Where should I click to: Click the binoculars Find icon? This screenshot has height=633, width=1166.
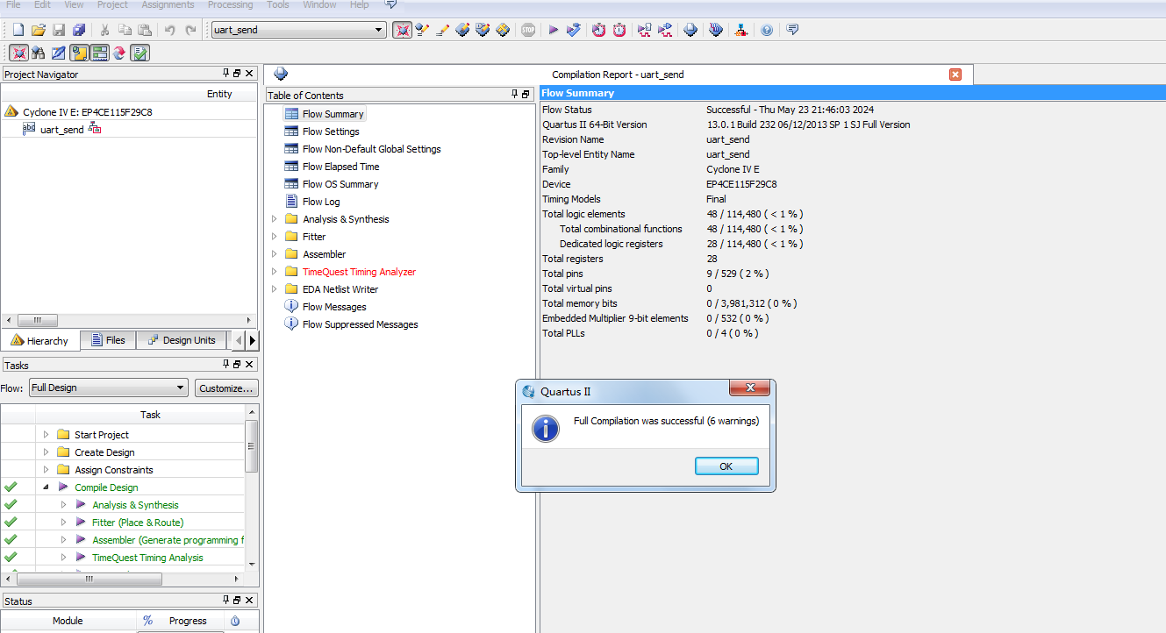tap(38, 53)
